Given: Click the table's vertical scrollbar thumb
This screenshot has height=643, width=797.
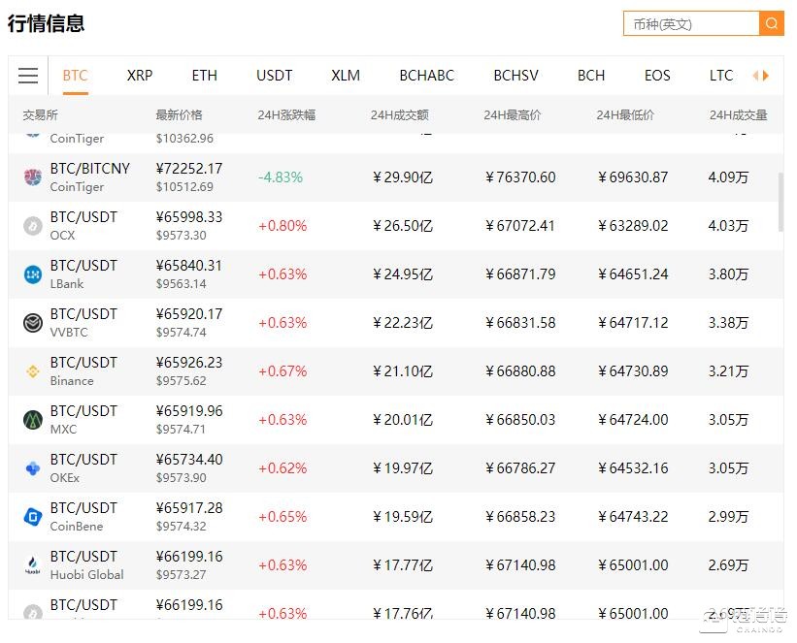Looking at the screenshot, I should click(x=780, y=202).
